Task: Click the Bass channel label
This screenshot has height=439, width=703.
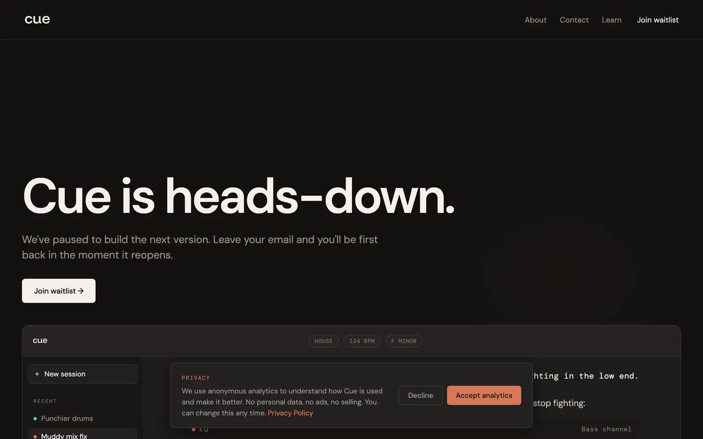Action: pyautogui.click(x=606, y=429)
